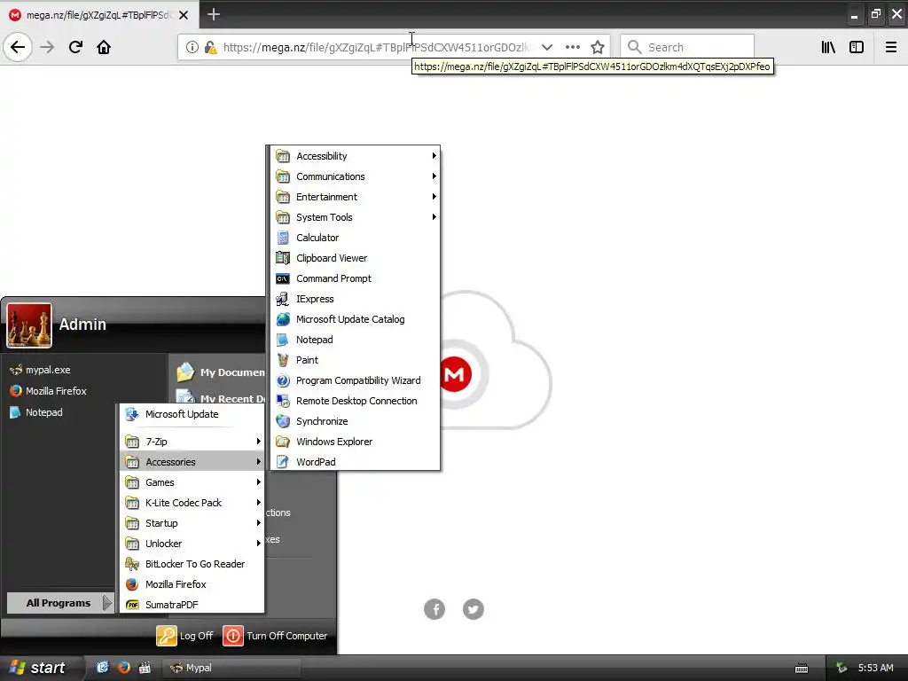Launch Paint

355,360
